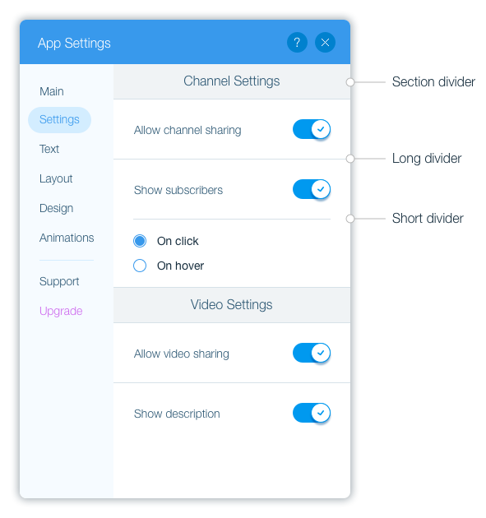The width and height of the screenshot is (486, 518).
Task: Click the App Settings title text
Action: [x=74, y=44]
